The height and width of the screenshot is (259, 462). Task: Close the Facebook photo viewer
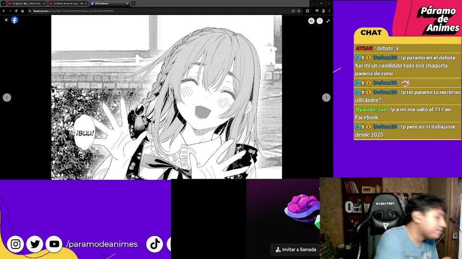6,20
